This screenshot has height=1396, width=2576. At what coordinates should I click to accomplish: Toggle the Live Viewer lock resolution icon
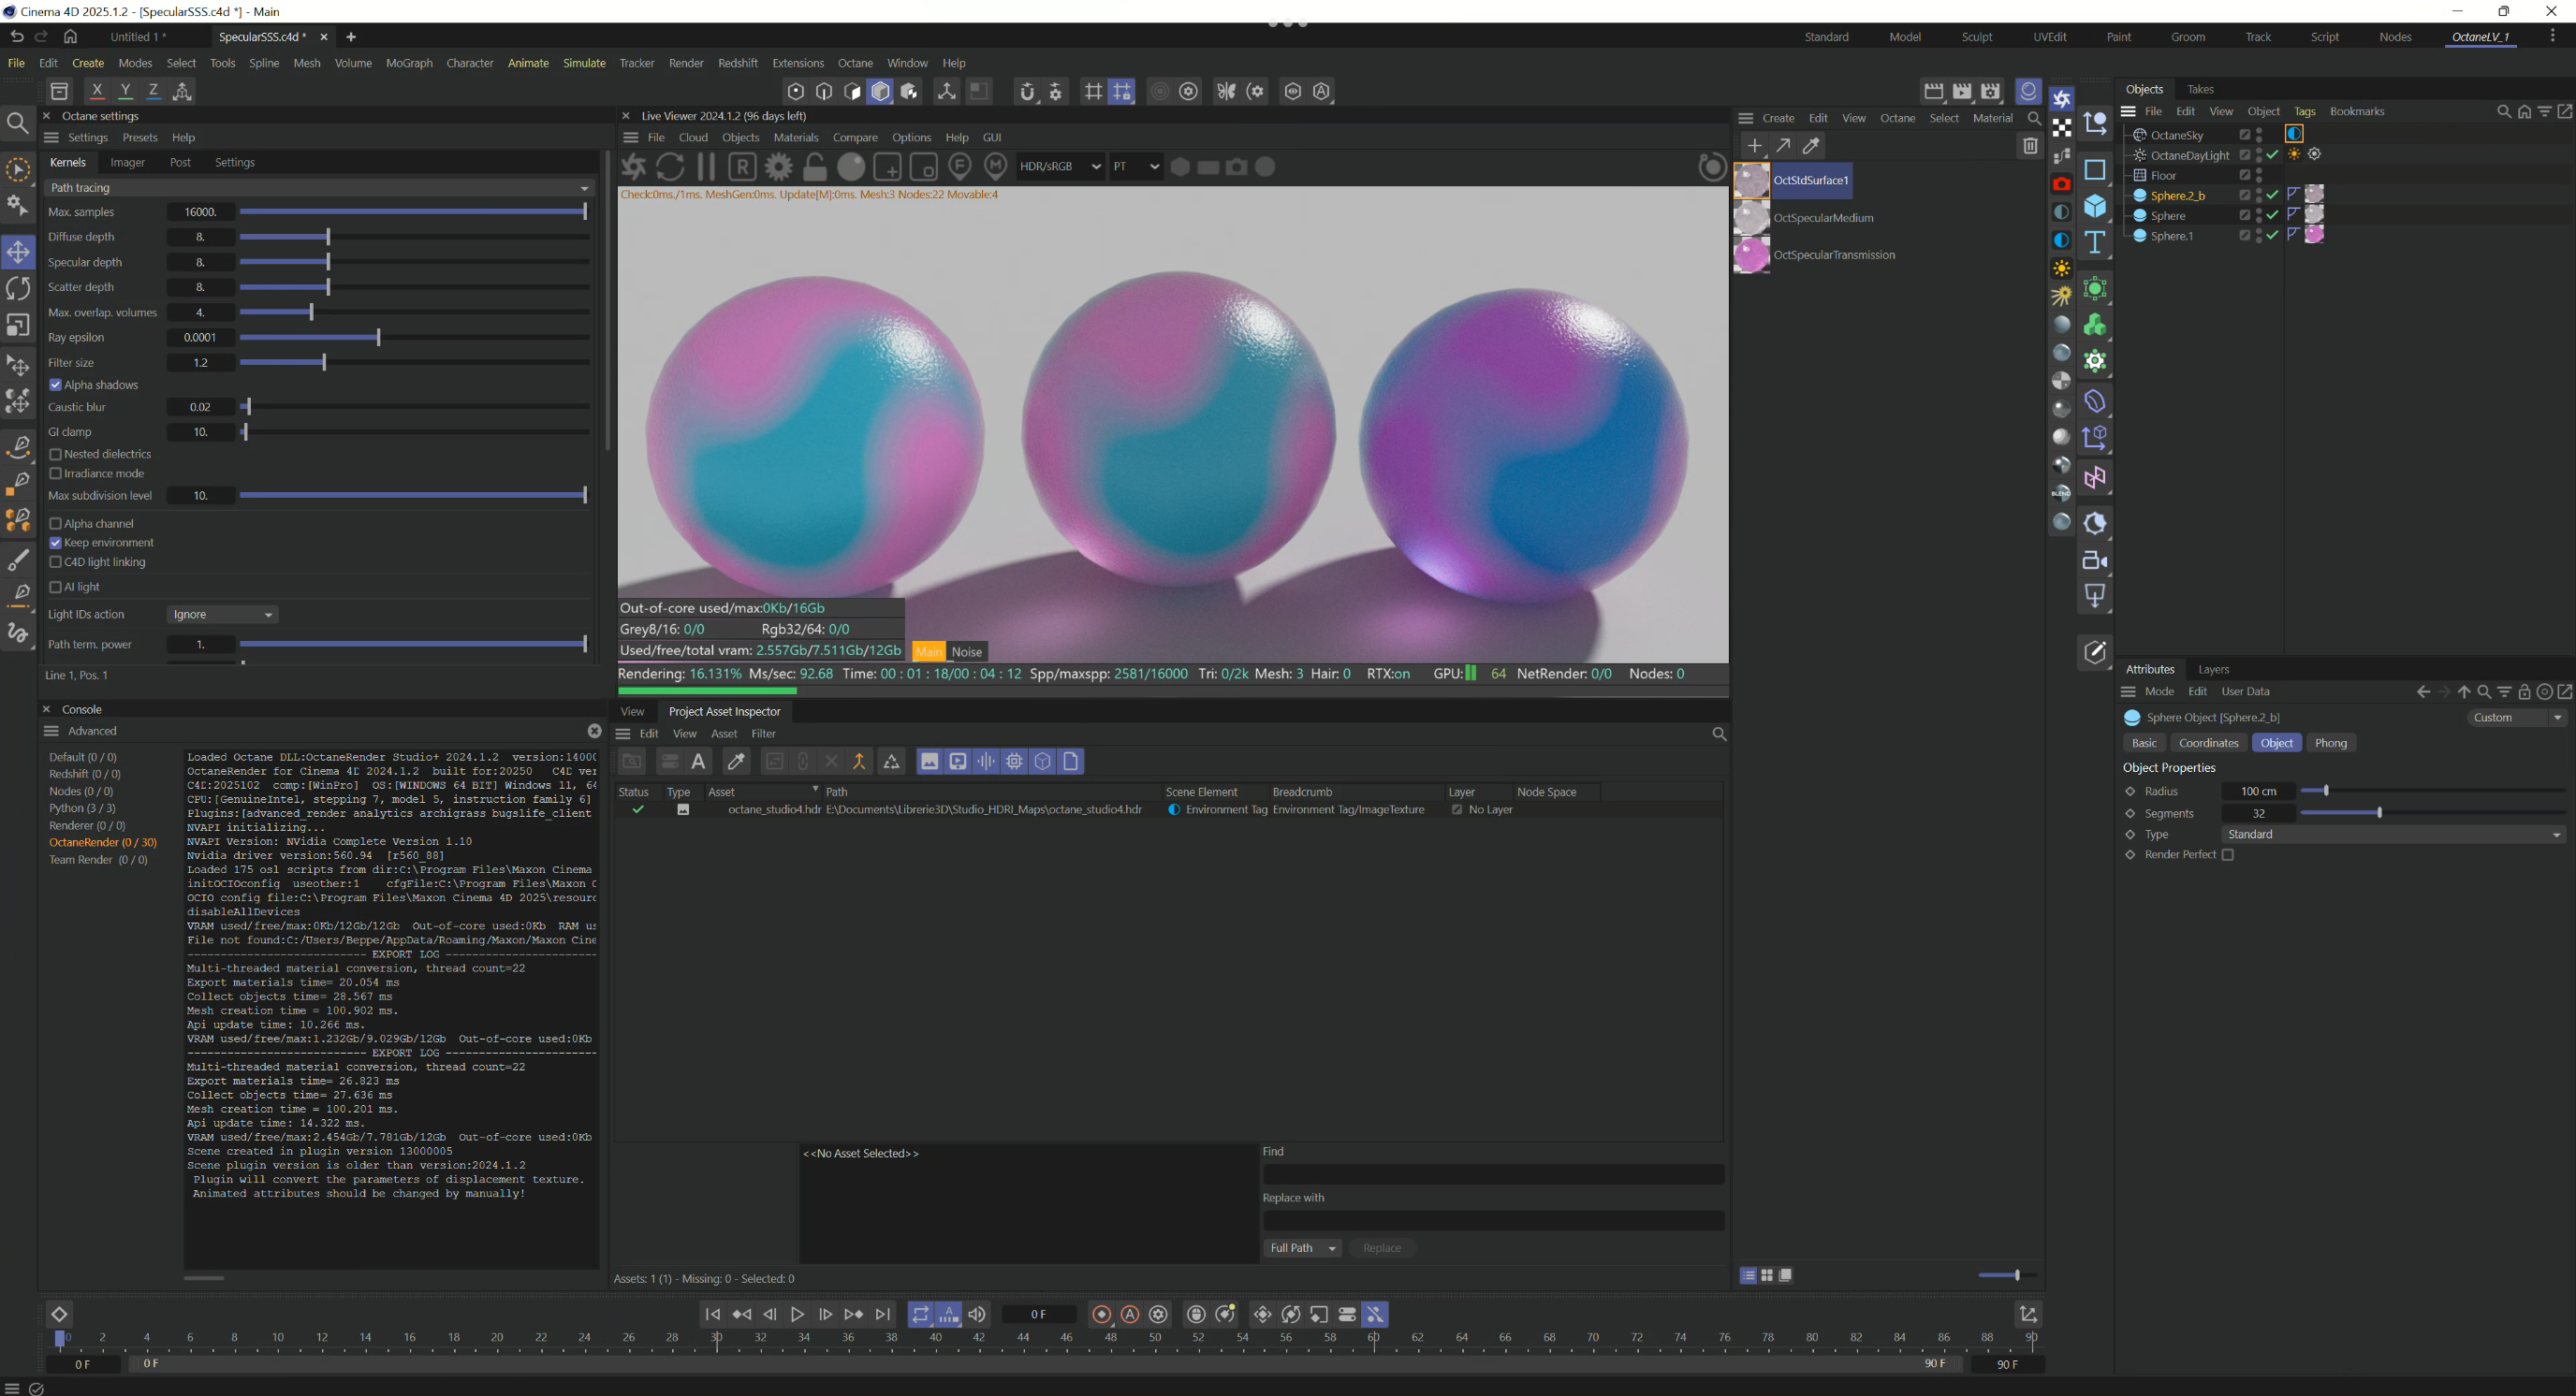click(815, 167)
